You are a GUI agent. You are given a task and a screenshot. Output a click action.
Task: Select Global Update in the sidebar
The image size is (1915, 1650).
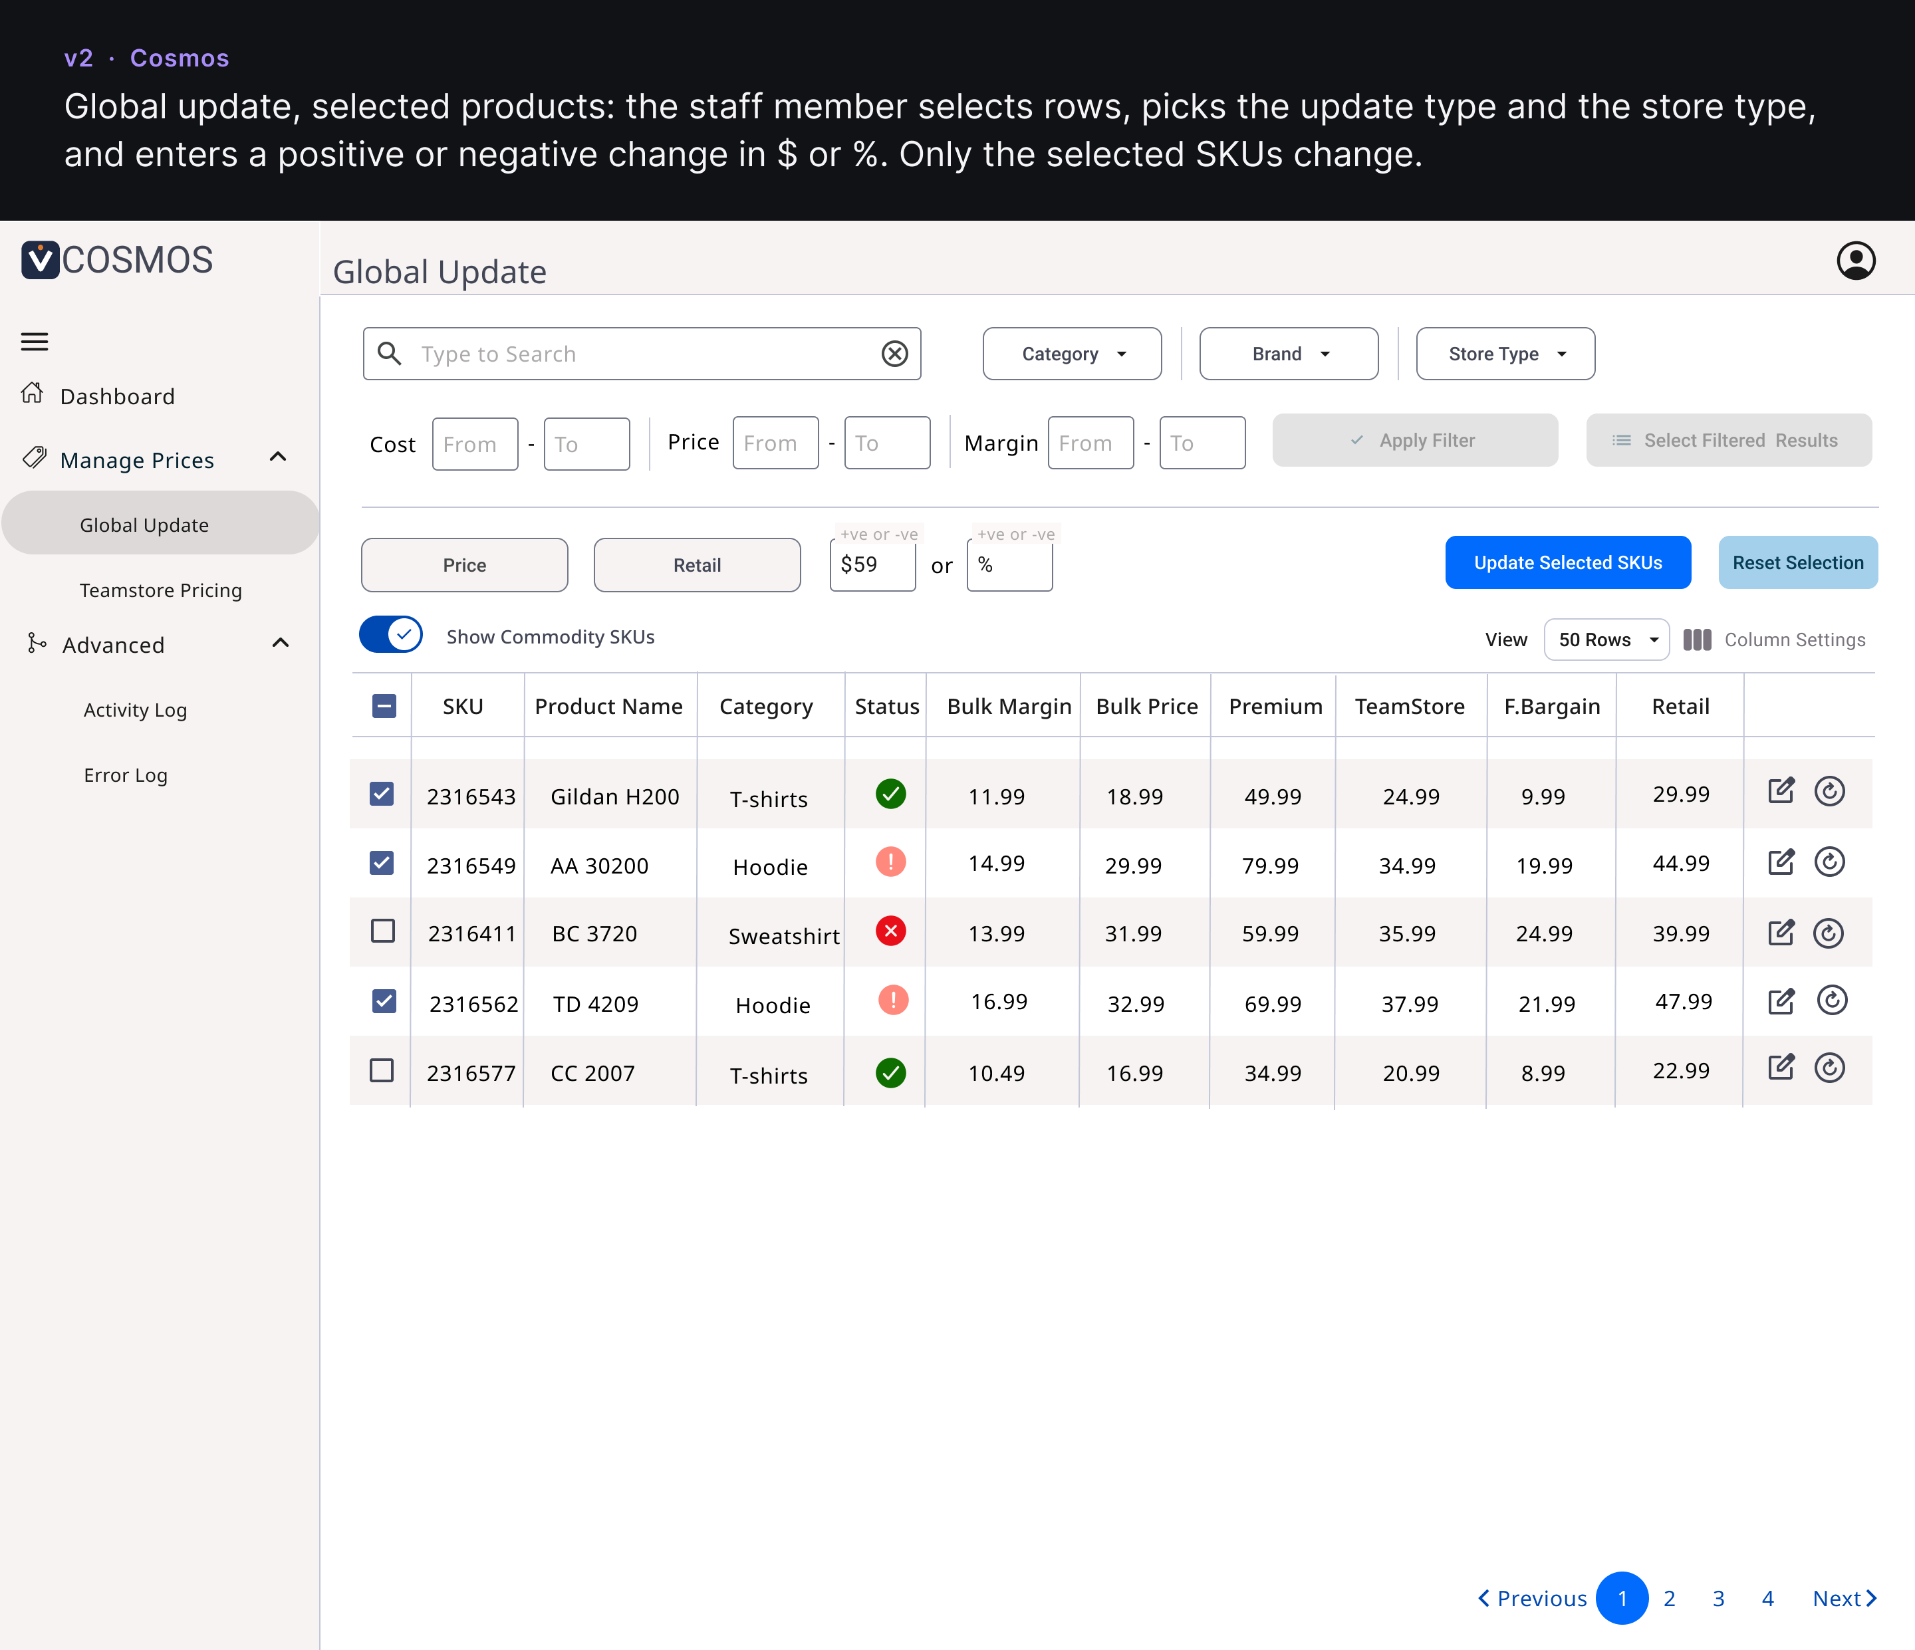(161, 523)
